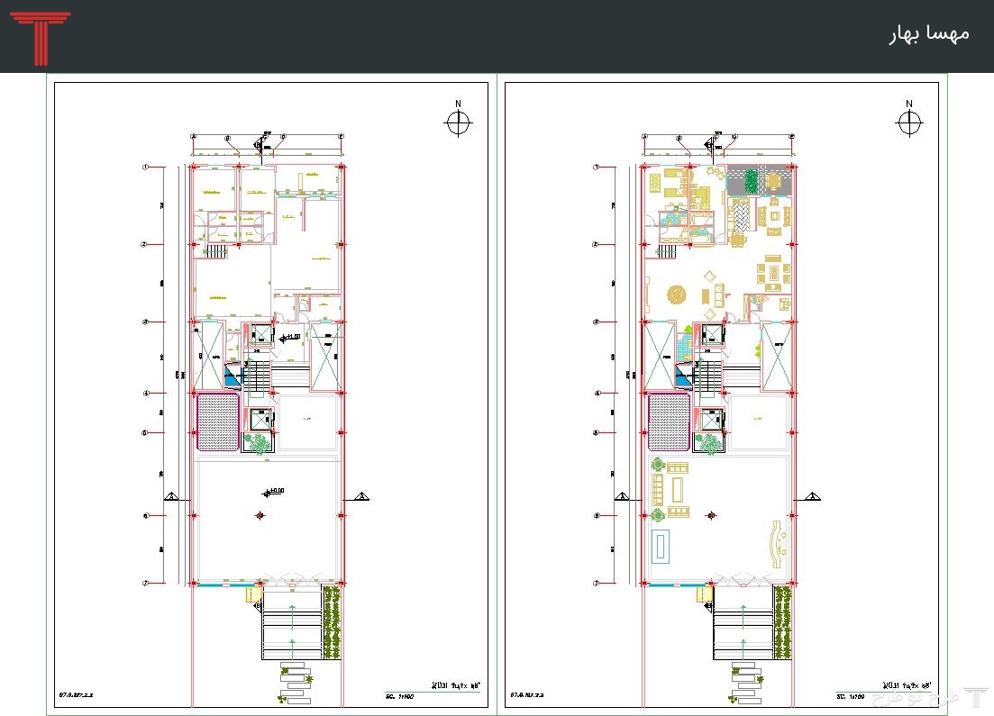Click the purple hatched area in left plan
Image resolution: width=994 pixels, height=716 pixels.
tap(218, 421)
